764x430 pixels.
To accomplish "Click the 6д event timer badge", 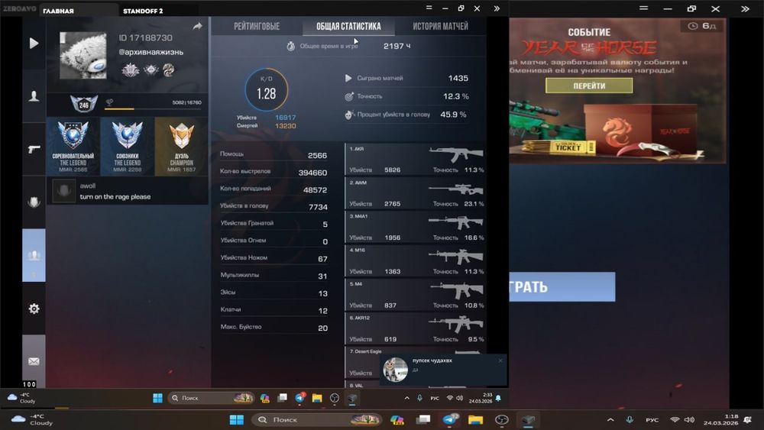I will pos(701,26).
